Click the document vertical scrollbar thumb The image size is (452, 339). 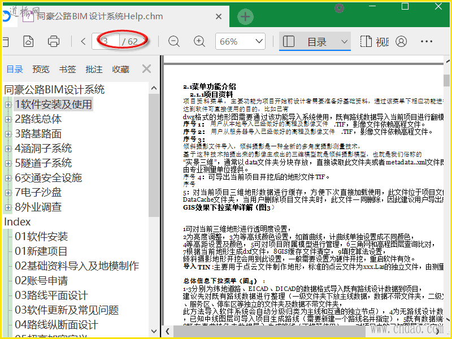coord(446,80)
